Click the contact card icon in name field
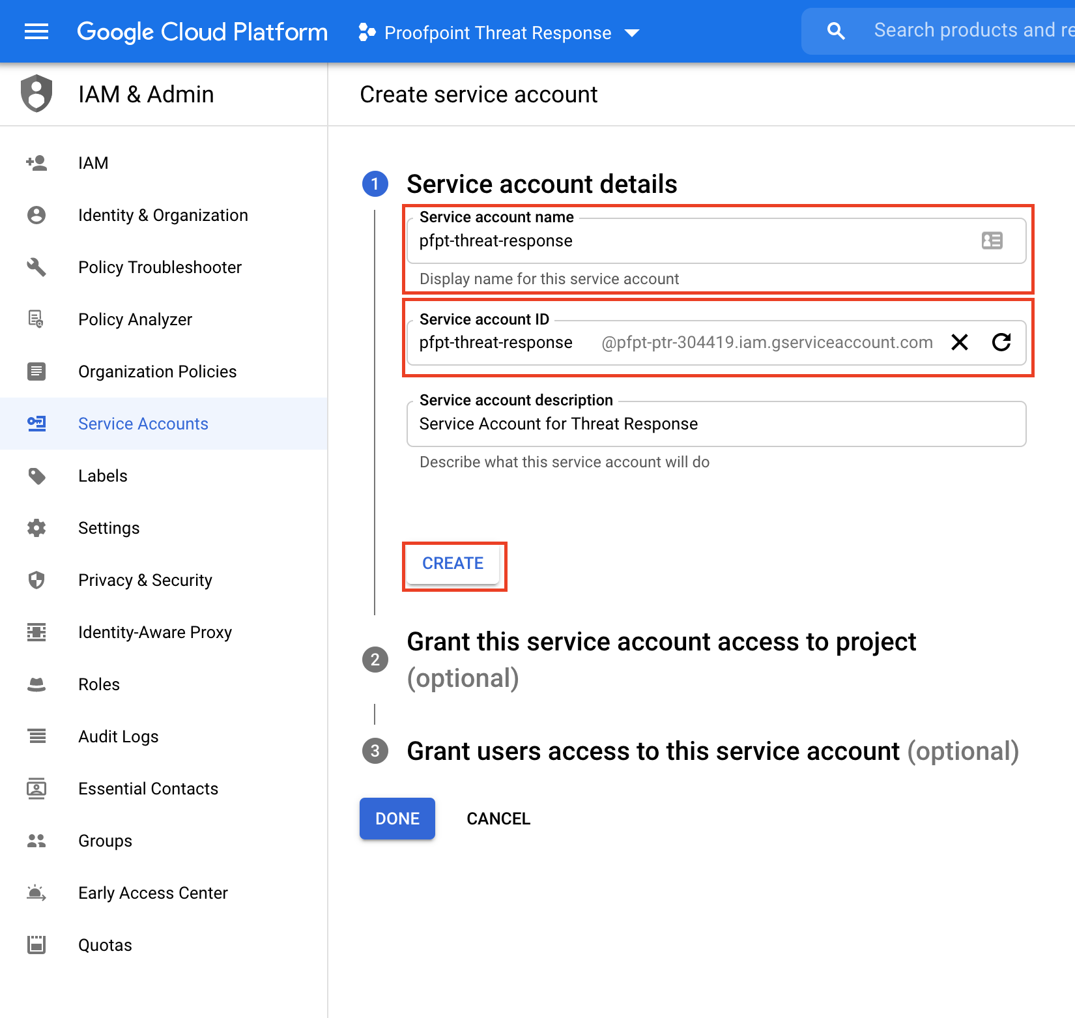The height and width of the screenshot is (1018, 1075). click(x=992, y=240)
